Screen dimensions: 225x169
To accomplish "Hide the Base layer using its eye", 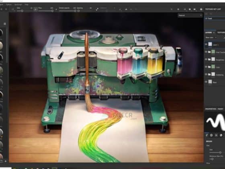I will coord(206,82).
